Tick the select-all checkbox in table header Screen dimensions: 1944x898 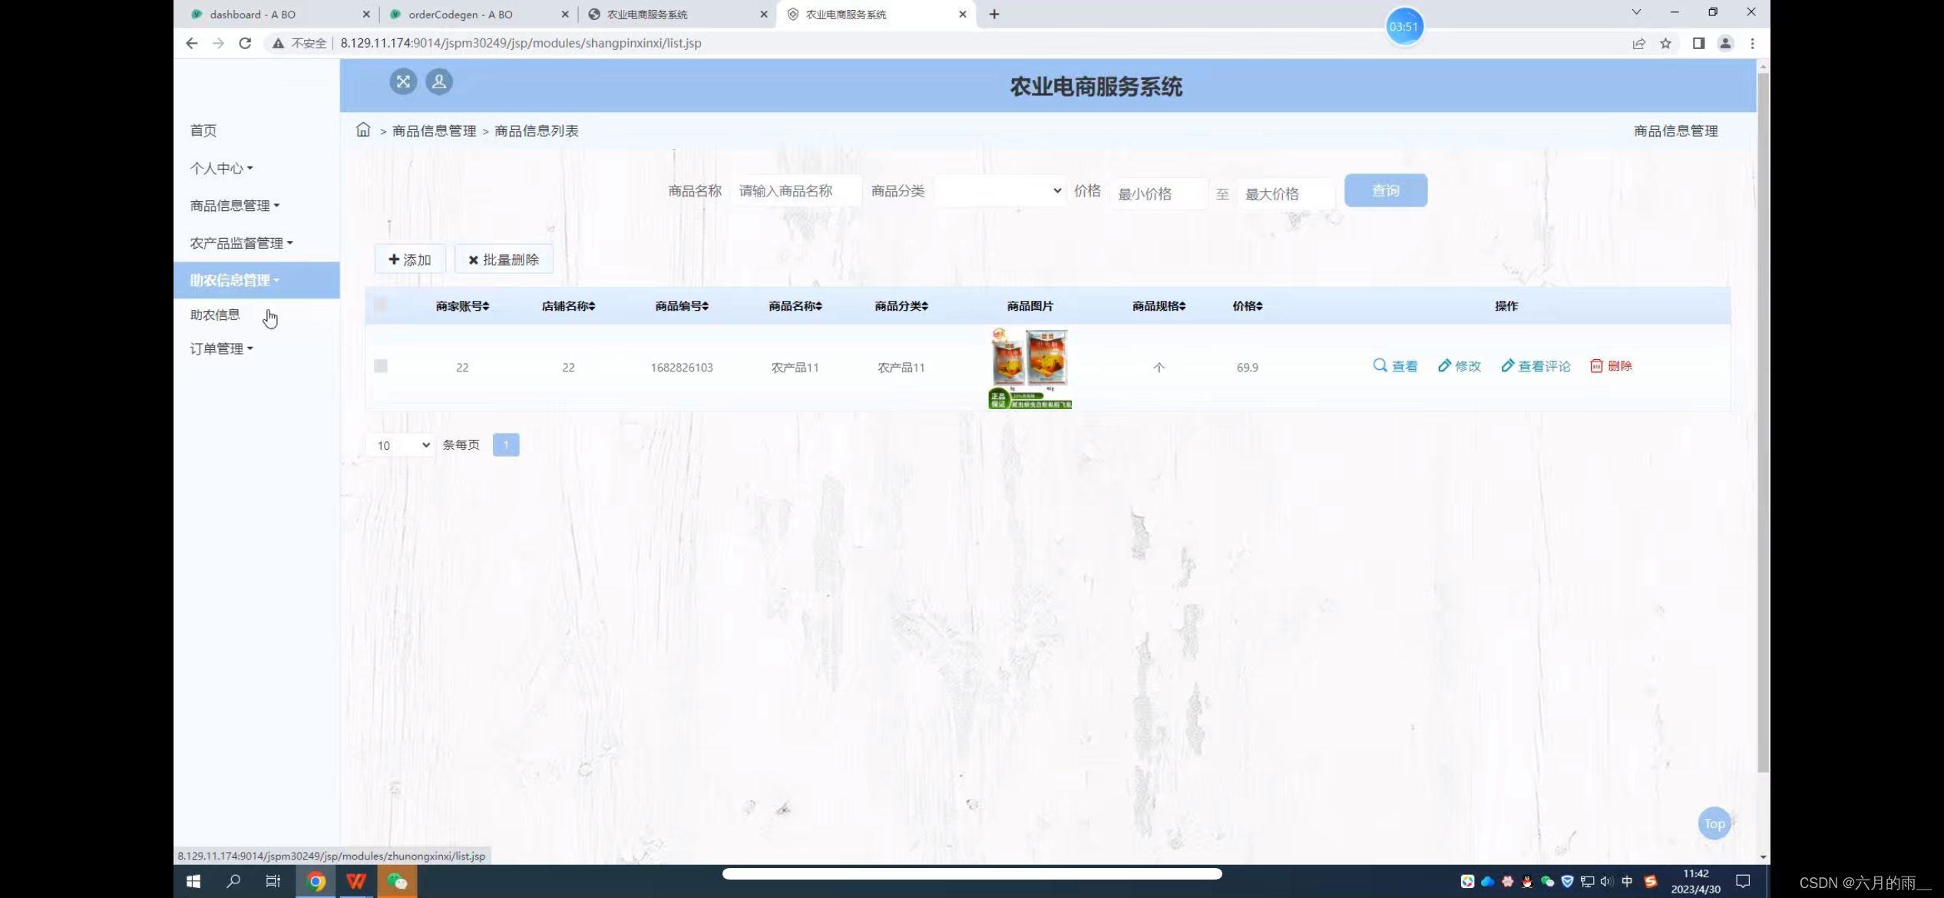point(380,305)
